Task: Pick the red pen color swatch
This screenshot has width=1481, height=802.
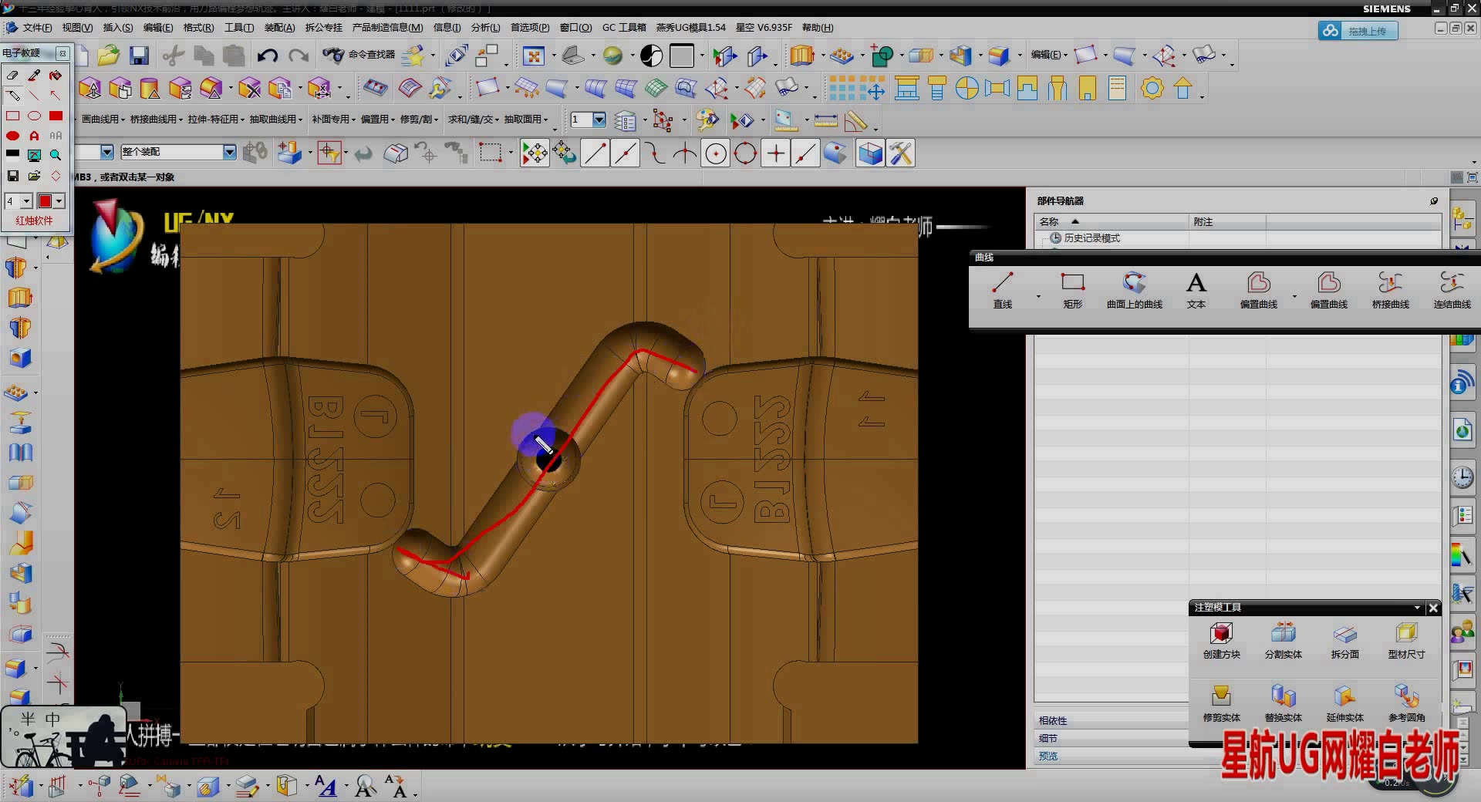Action: (45, 201)
